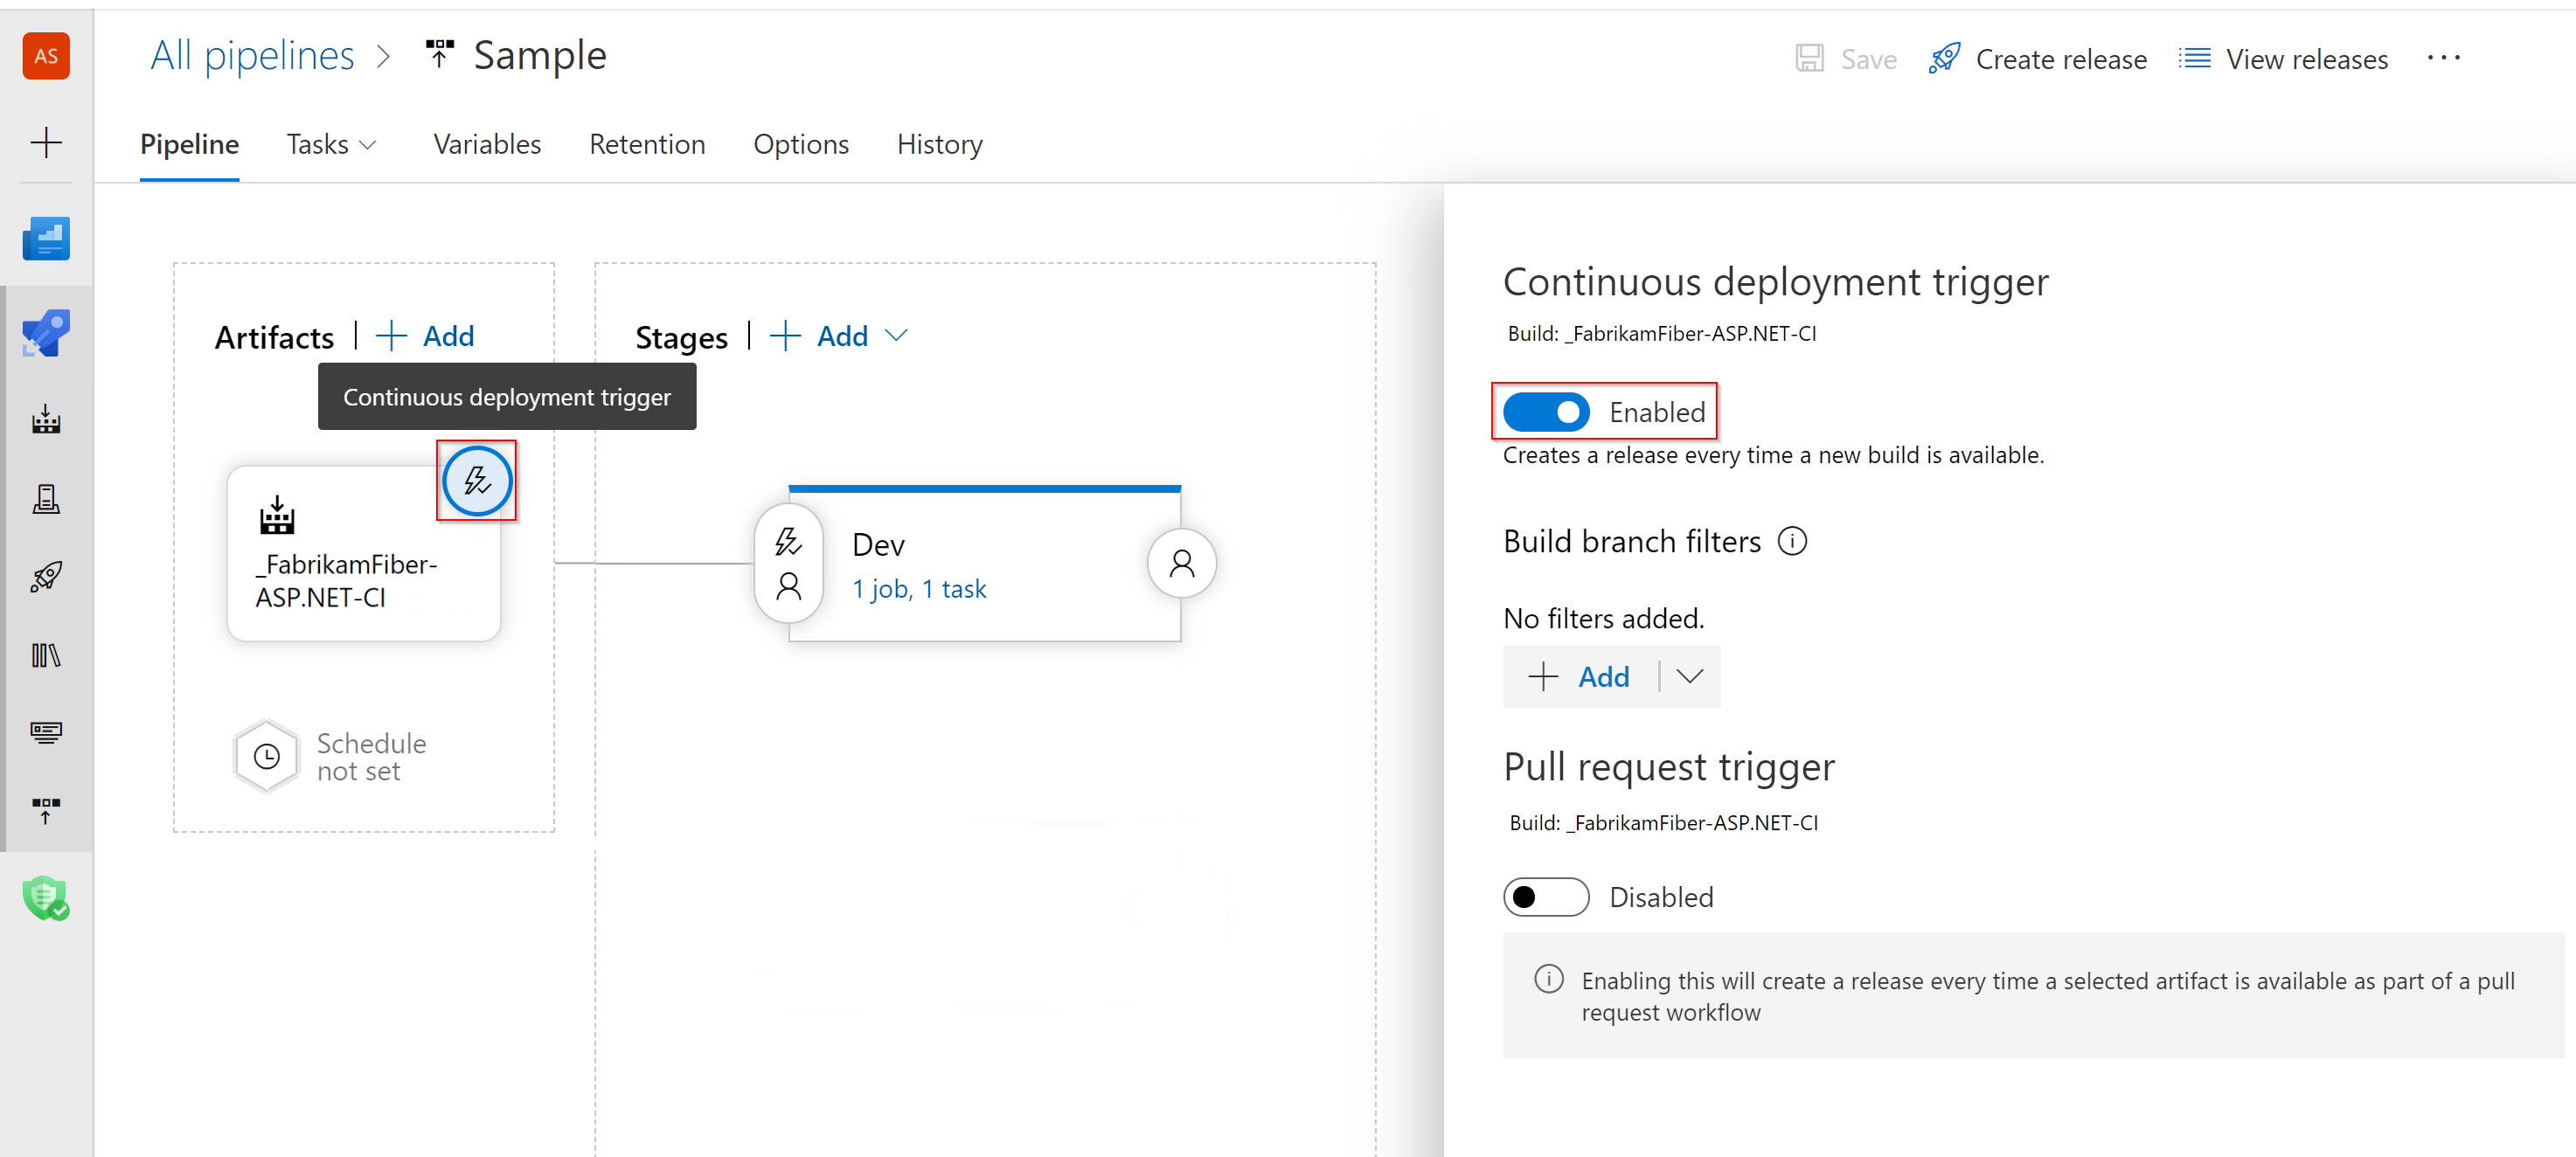
Task: Select the Variables tab
Action: (x=486, y=145)
